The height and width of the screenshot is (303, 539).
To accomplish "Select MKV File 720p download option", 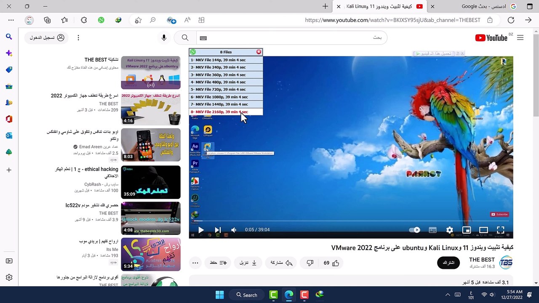I will point(226,90).
